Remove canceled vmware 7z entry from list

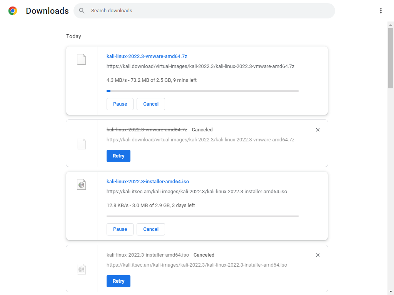pos(317,130)
